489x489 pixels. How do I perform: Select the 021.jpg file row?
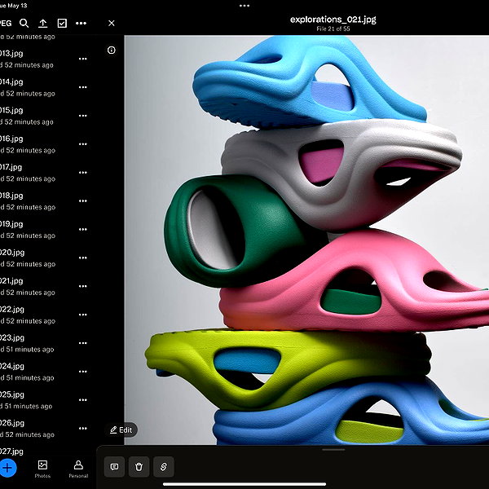point(46,286)
